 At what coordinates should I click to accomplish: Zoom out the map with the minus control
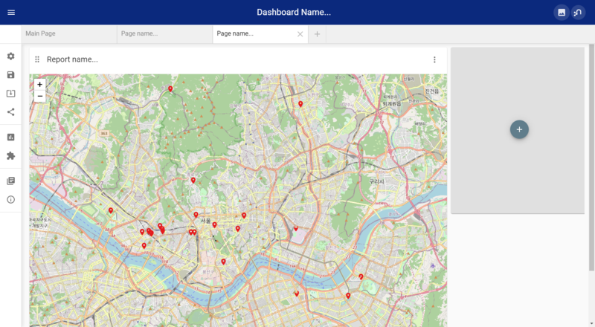(x=40, y=96)
